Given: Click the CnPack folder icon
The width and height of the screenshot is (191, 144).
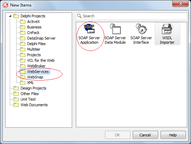Looking at the screenshot, I should pos(23,33).
